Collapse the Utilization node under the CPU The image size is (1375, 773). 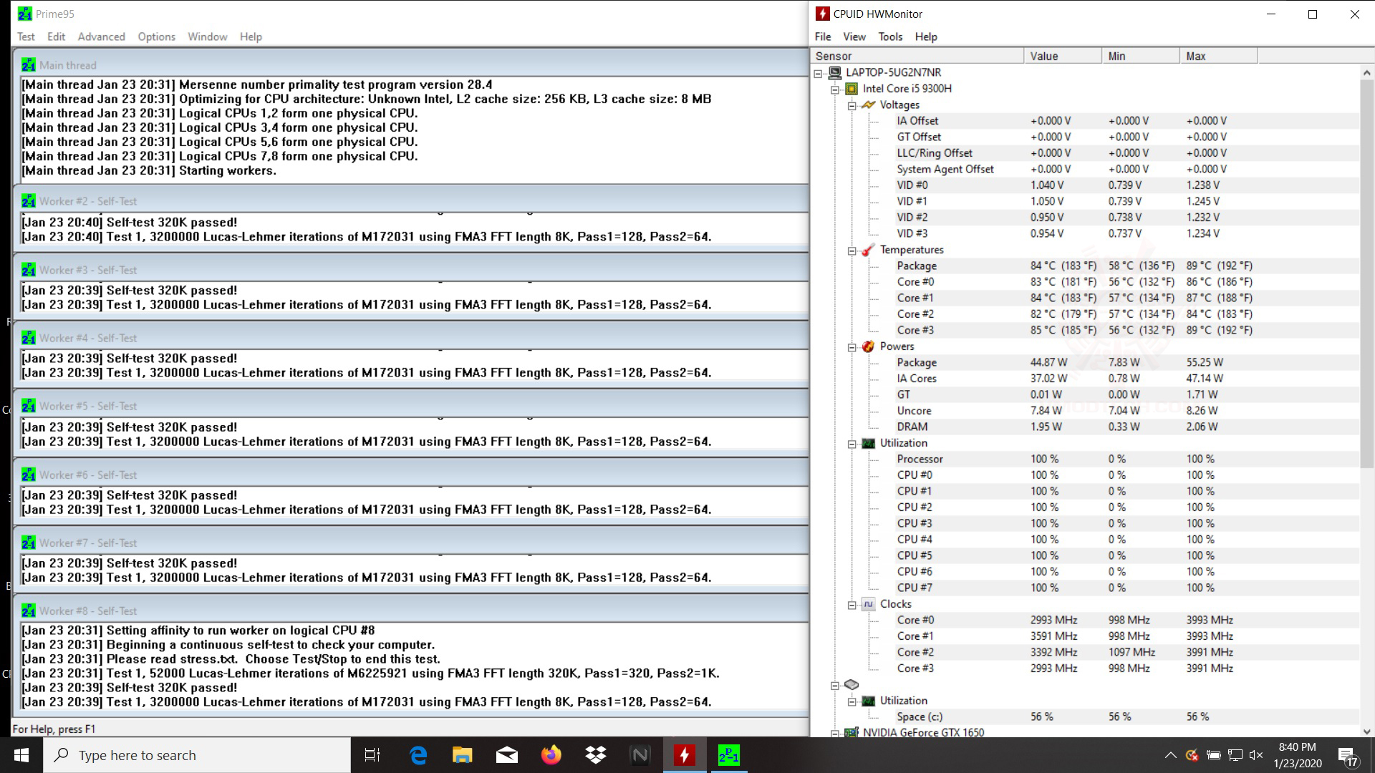pos(852,444)
